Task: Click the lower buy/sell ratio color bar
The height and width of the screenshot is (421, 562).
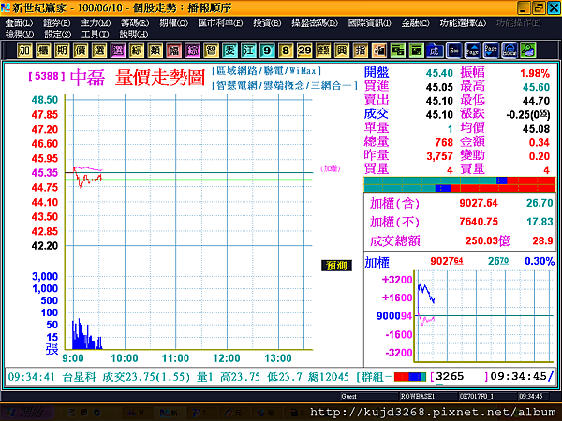Action: tap(460, 188)
